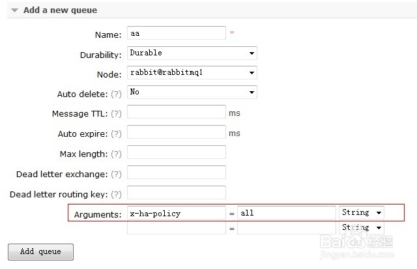Image resolution: width=417 pixels, height=269 pixels.
Task: Select the Dead letter routing key field
Action: click(x=176, y=193)
